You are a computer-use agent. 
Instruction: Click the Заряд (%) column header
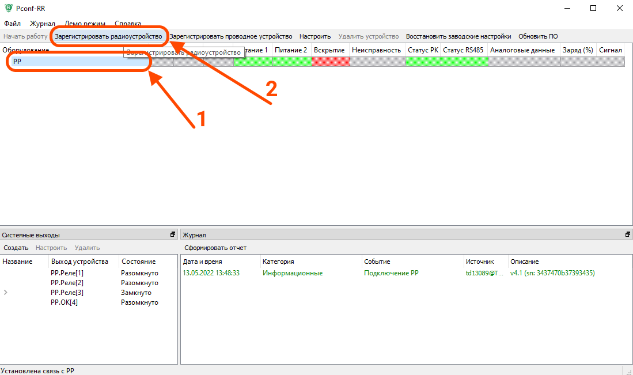(577, 50)
